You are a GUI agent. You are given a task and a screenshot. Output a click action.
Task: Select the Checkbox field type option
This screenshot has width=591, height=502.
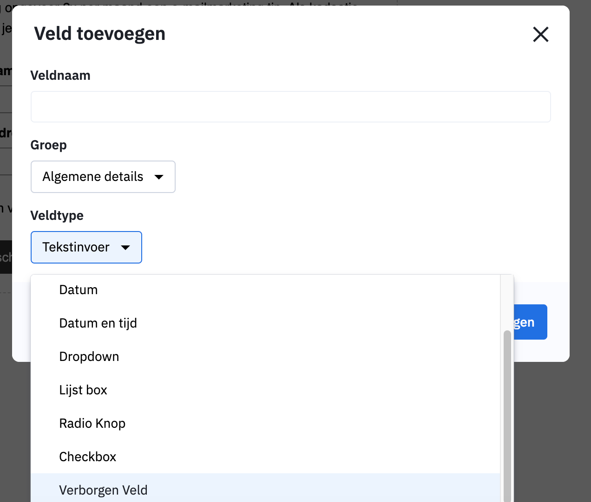pos(88,457)
